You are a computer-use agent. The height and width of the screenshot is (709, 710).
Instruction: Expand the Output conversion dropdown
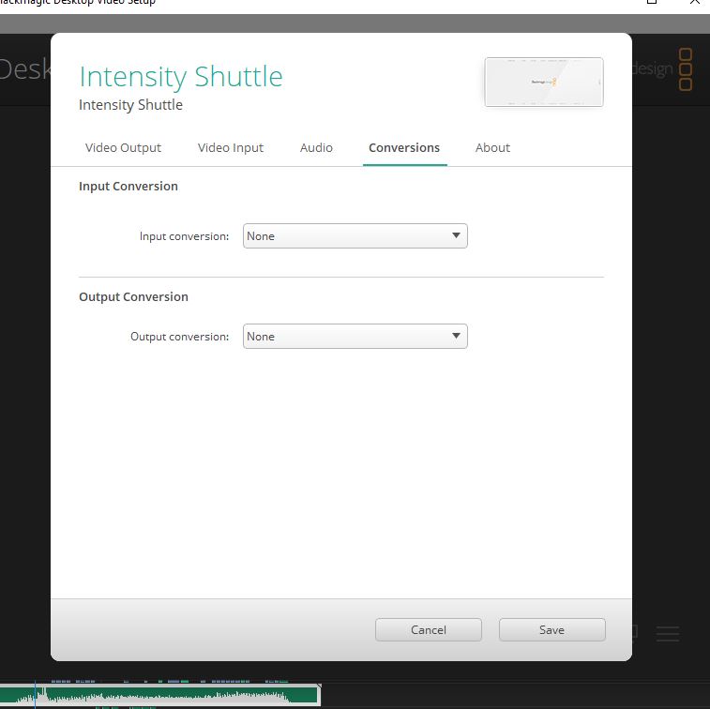click(355, 337)
